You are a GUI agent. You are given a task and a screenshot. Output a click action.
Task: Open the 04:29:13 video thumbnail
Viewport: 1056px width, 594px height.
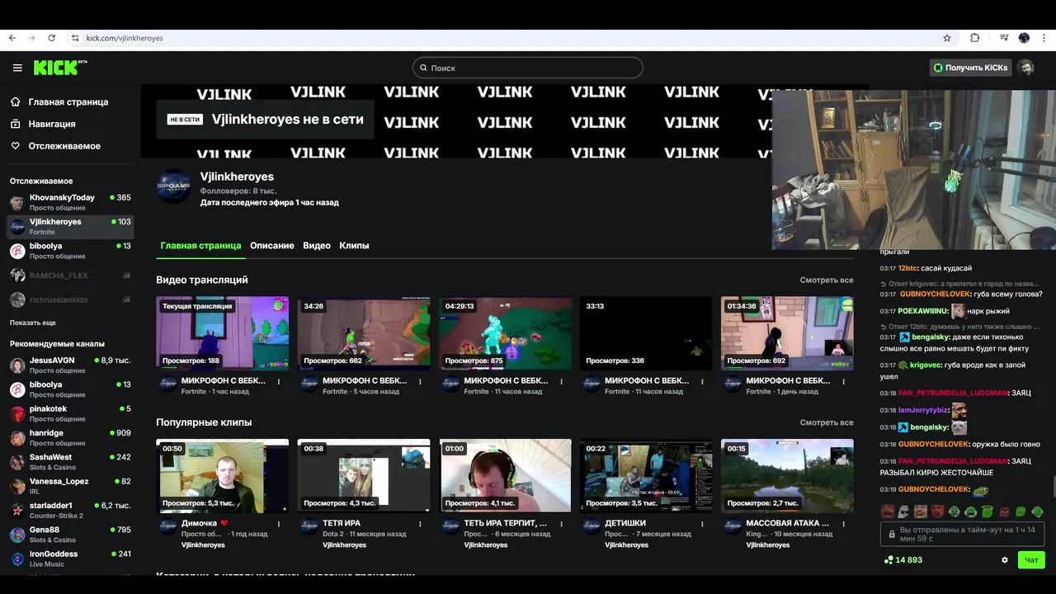(x=505, y=333)
